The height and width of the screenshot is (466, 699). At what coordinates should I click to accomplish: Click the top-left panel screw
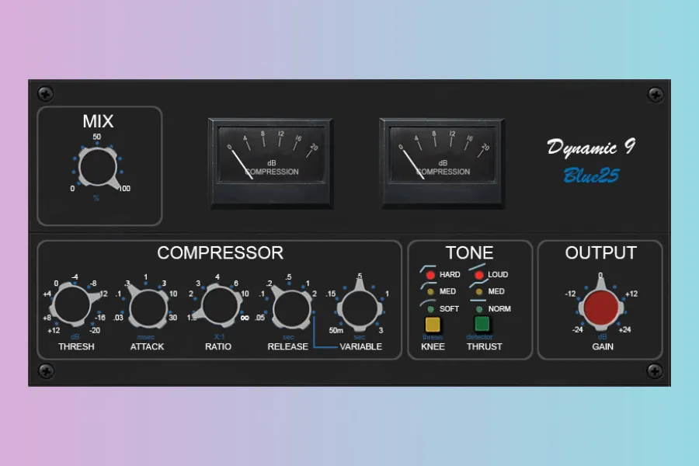[47, 95]
